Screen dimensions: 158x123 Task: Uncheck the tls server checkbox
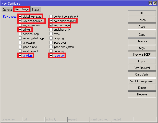tap(51, 56)
